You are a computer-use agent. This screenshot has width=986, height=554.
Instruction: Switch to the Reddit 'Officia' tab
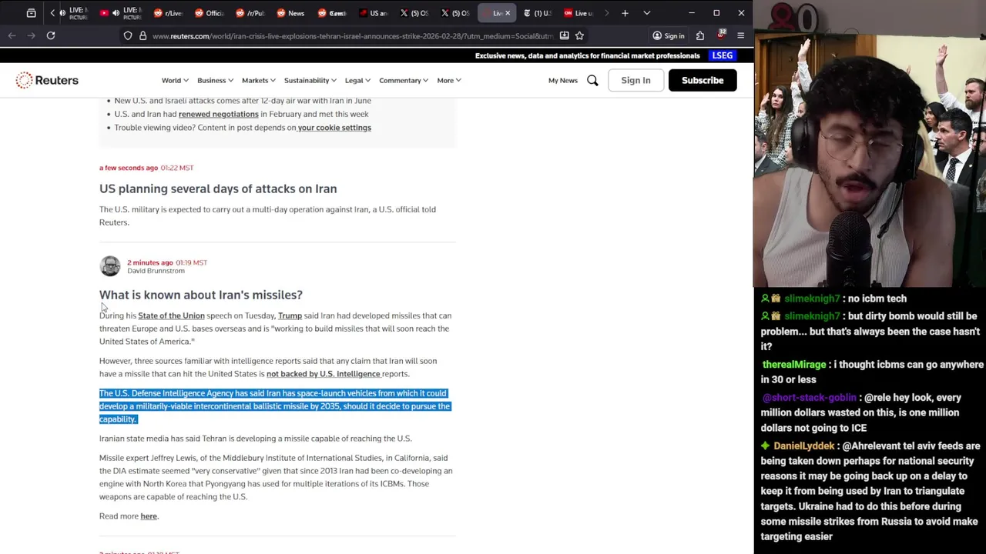209,13
